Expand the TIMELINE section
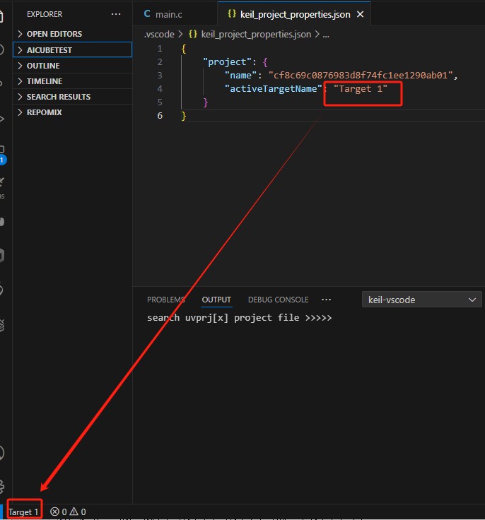 click(72, 81)
